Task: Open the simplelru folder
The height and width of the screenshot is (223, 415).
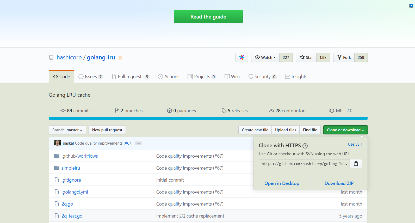Action: pos(71,168)
